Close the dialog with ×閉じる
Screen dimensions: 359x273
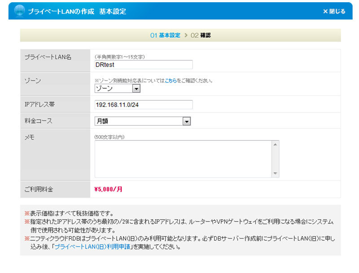[x=334, y=12]
